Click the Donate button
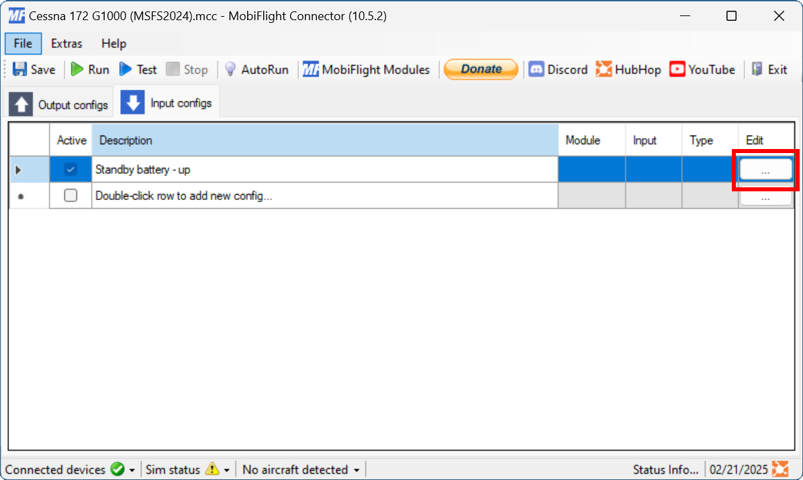803x480 pixels. coord(481,69)
